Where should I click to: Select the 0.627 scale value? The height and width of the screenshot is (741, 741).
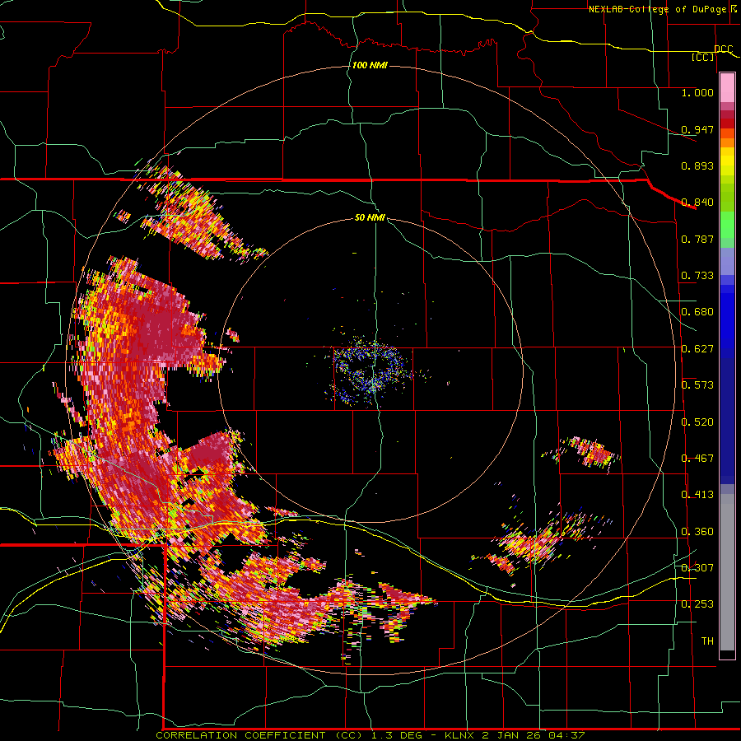click(x=697, y=349)
